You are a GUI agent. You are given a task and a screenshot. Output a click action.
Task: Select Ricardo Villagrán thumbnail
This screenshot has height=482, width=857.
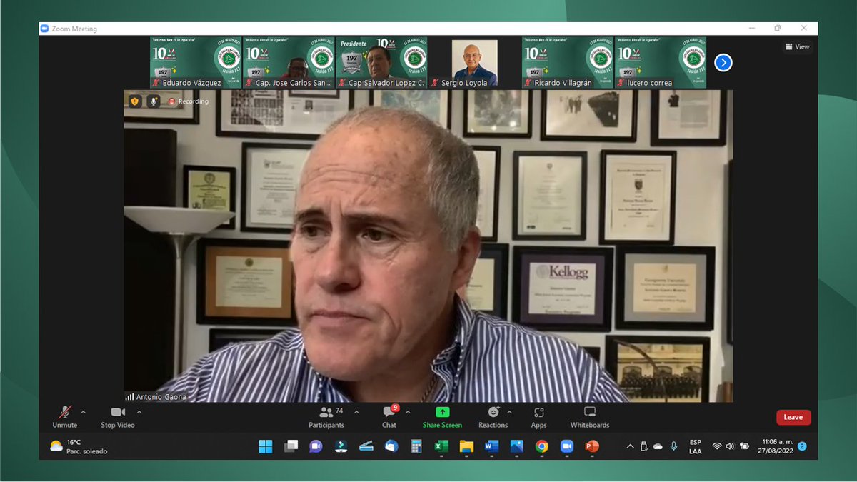tap(567, 63)
